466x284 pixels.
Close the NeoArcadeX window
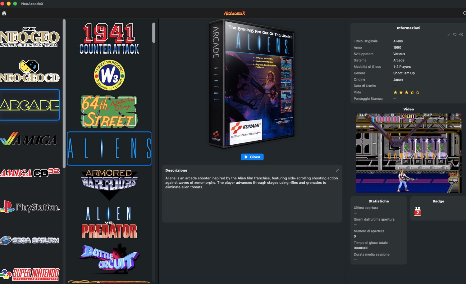(2, 4)
